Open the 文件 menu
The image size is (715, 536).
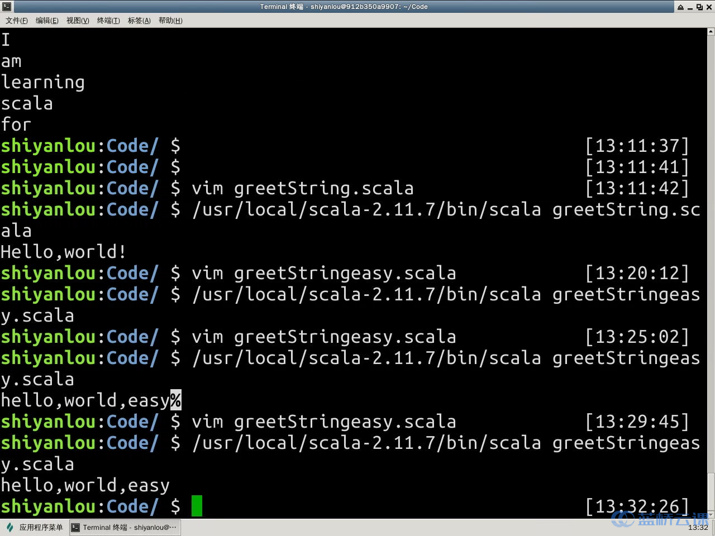pyautogui.click(x=16, y=21)
